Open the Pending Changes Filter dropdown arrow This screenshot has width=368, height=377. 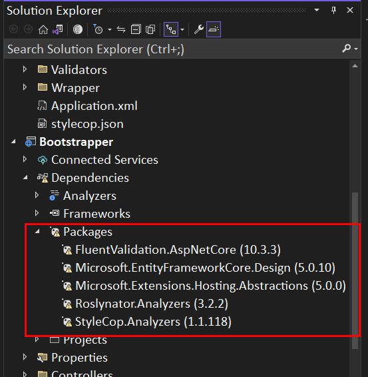110,30
